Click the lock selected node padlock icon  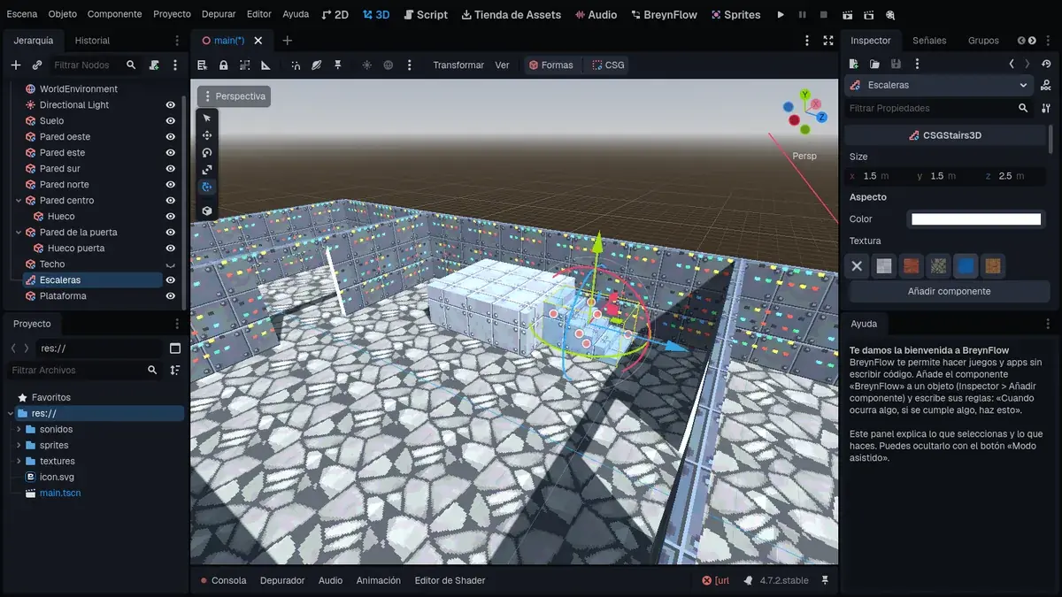point(223,65)
